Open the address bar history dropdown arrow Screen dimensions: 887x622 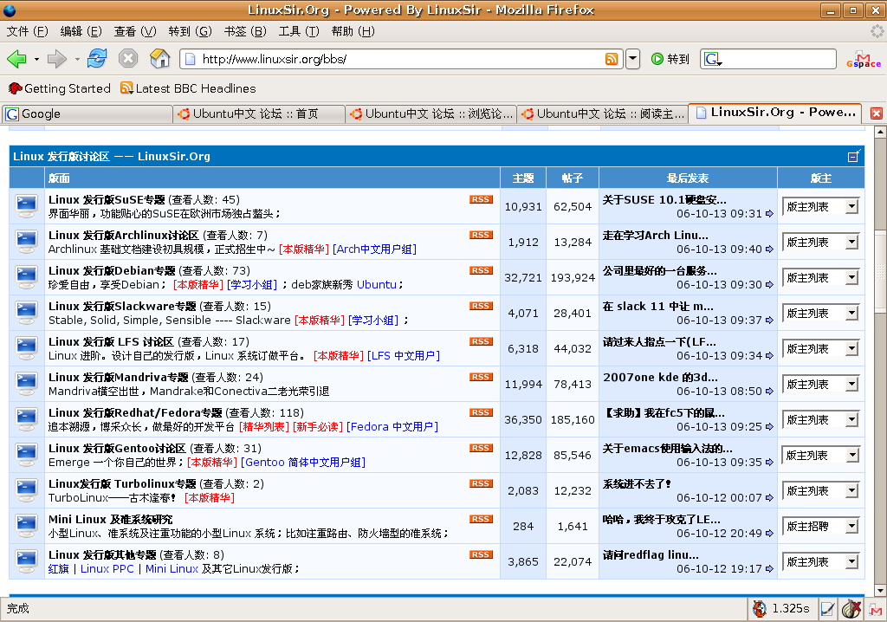coord(633,59)
